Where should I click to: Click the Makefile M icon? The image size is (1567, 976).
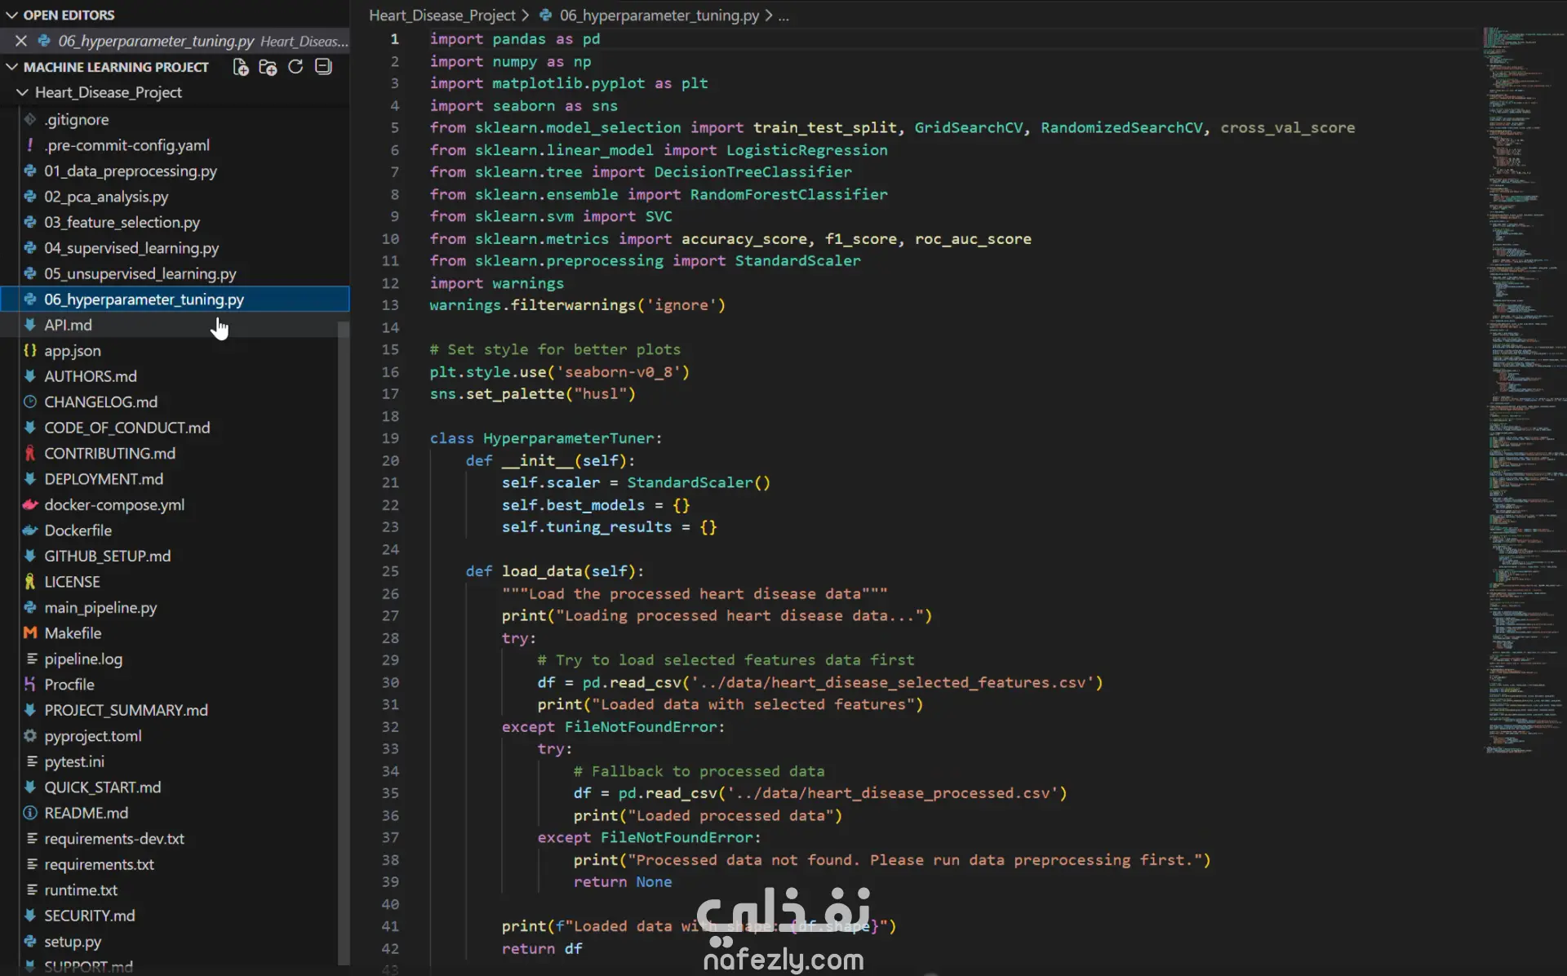pyautogui.click(x=30, y=633)
